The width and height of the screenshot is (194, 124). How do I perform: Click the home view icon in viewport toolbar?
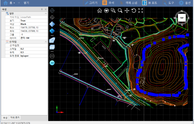(100, 11)
